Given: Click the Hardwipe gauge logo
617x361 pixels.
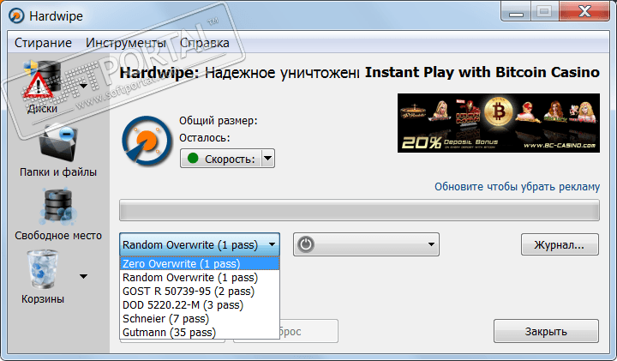Looking at the screenshot, I should tap(147, 141).
